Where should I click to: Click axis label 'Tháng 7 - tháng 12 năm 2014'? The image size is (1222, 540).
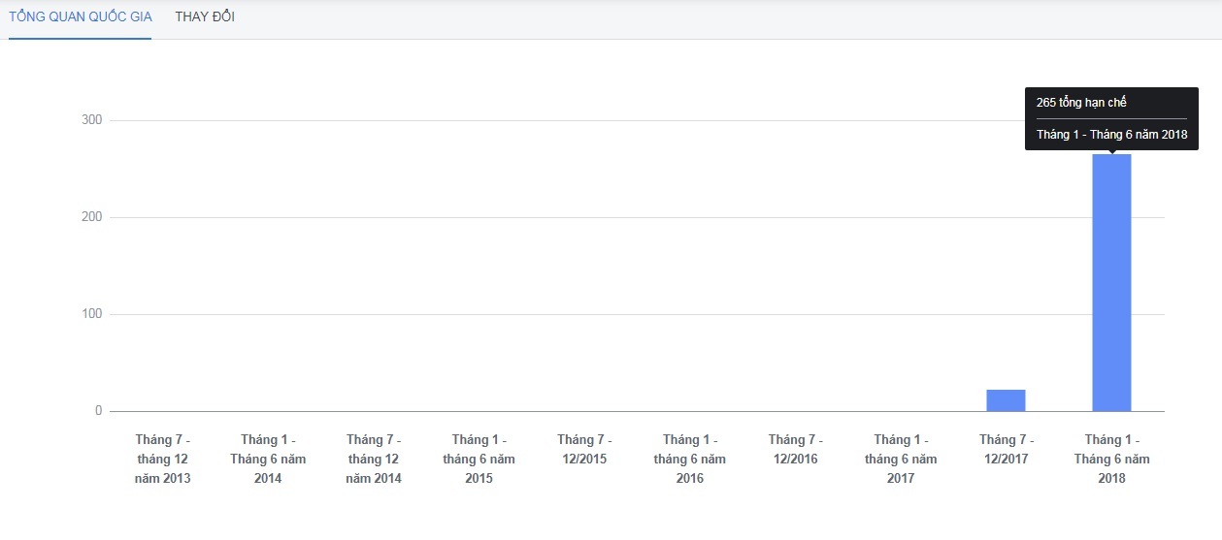pyautogui.click(x=374, y=460)
